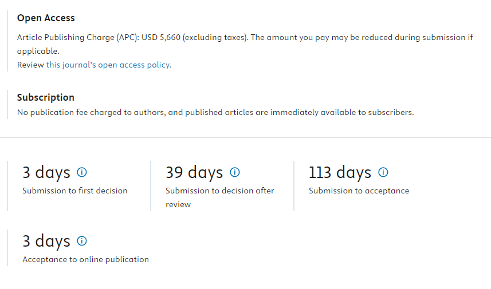
Task: Click the USD 5,660 charge amount text
Action: [161, 38]
